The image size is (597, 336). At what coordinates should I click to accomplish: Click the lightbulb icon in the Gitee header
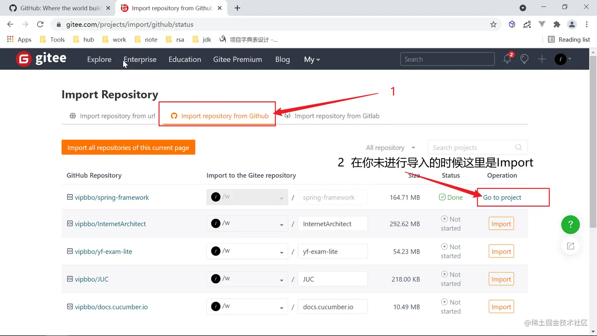click(524, 59)
